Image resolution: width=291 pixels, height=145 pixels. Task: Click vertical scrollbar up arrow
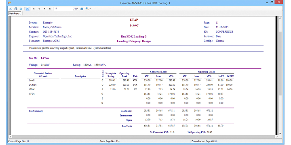click(280, 18)
